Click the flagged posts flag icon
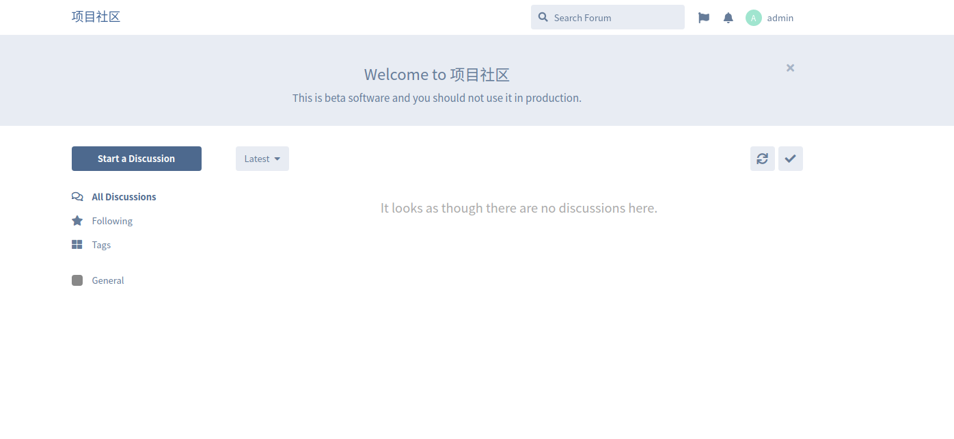954x439 pixels. pyautogui.click(x=703, y=18)
